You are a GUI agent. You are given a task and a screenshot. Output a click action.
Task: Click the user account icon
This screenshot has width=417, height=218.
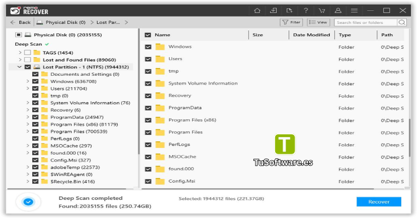338,10
